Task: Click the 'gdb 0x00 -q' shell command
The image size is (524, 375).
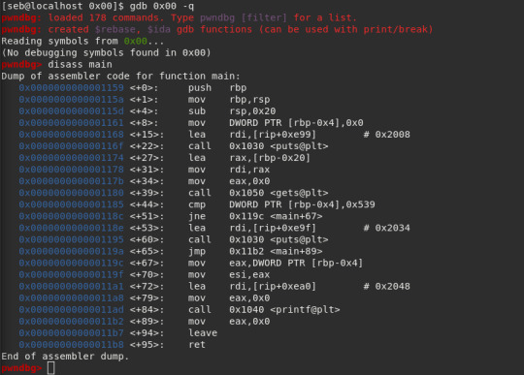Action: tap(162, 6)
